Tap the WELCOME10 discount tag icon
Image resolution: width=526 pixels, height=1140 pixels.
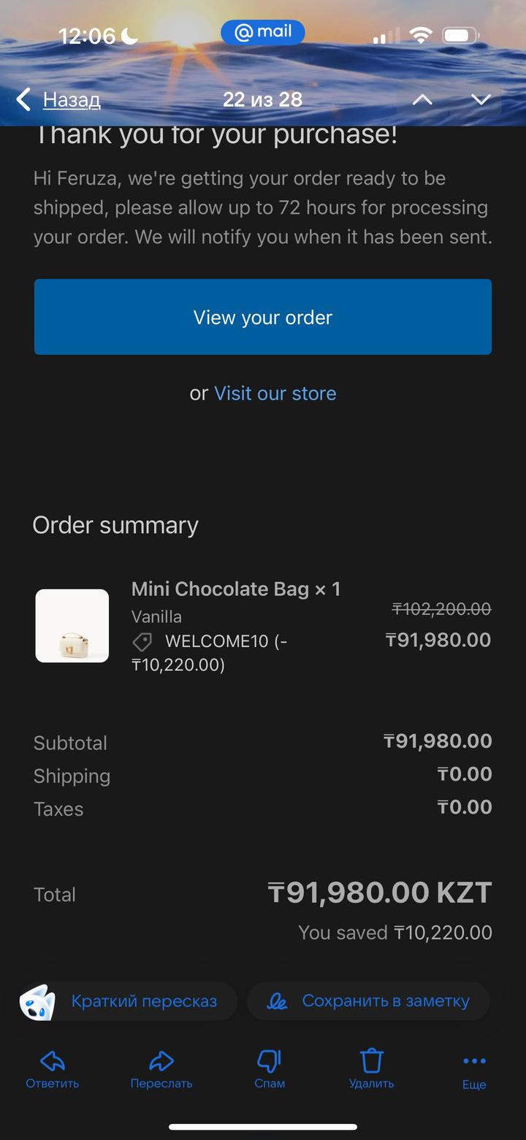[142, 642]
